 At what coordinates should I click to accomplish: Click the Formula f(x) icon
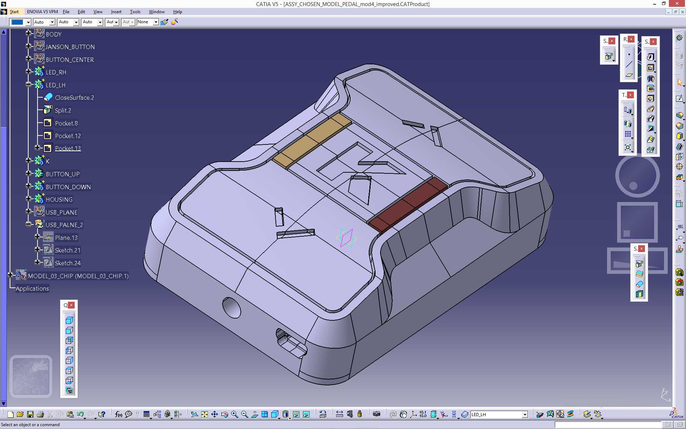(x=118, y=414)
